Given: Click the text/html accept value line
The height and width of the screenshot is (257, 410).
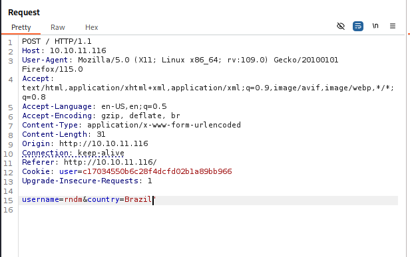Looking at the screenshot, I should pos(208,88).
